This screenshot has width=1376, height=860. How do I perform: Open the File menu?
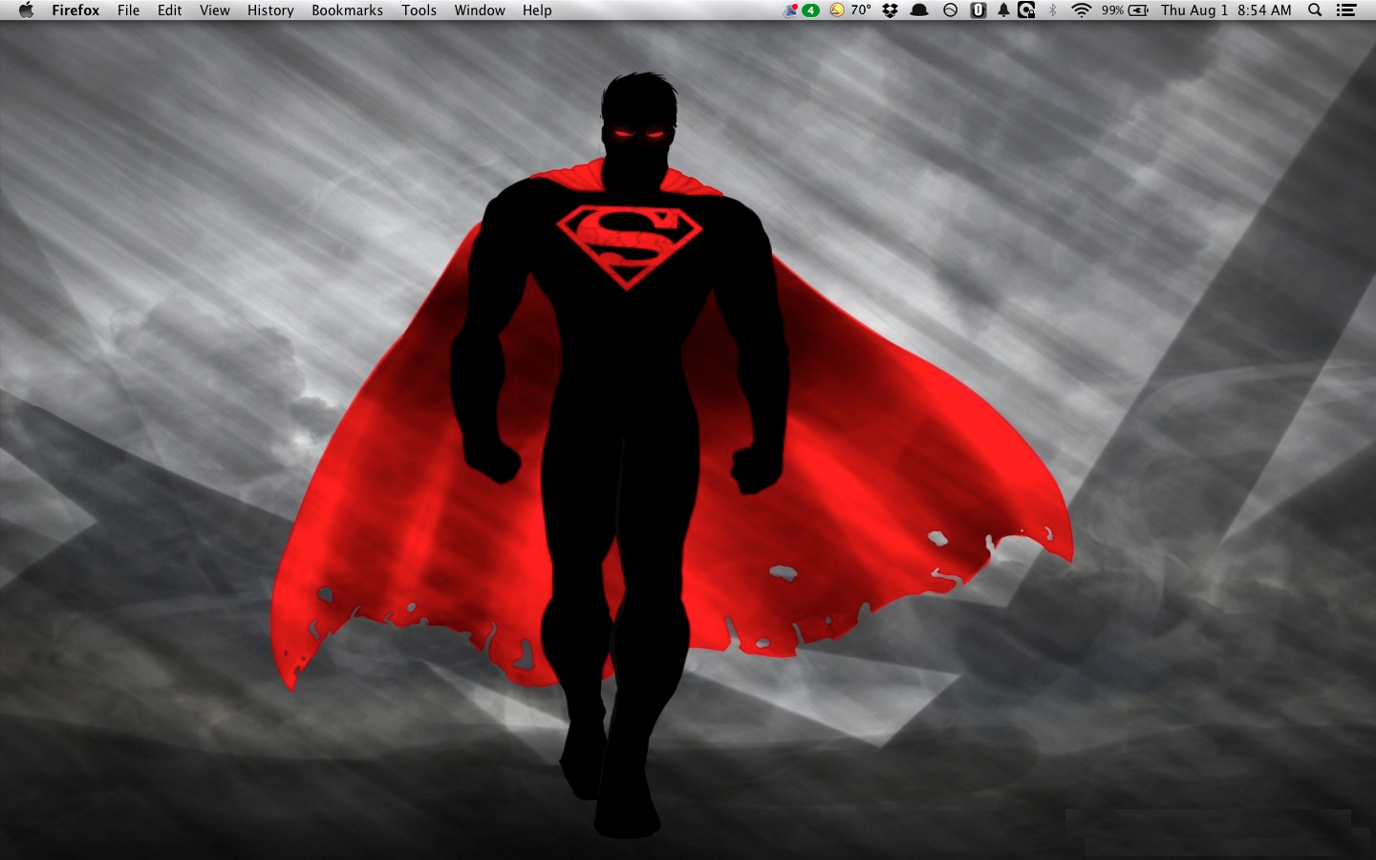(x=128, y=11)
